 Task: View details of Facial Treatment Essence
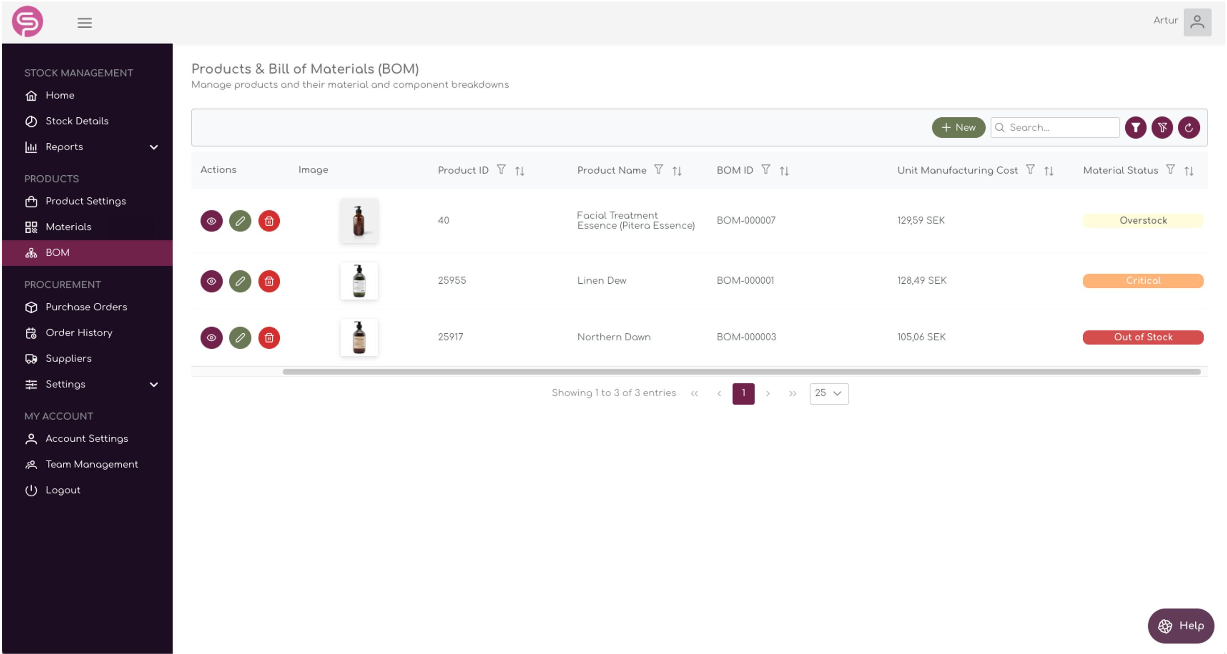click(211, 220)
